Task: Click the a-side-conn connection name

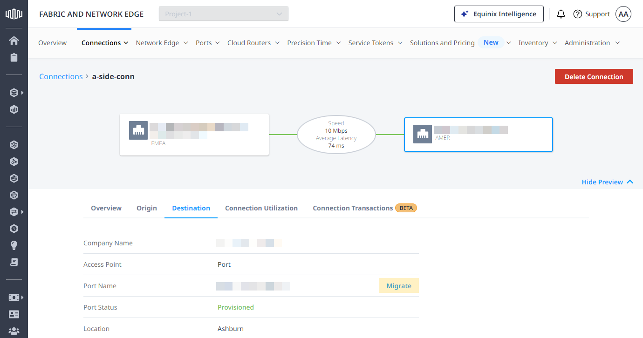Action: coord(113,77)
